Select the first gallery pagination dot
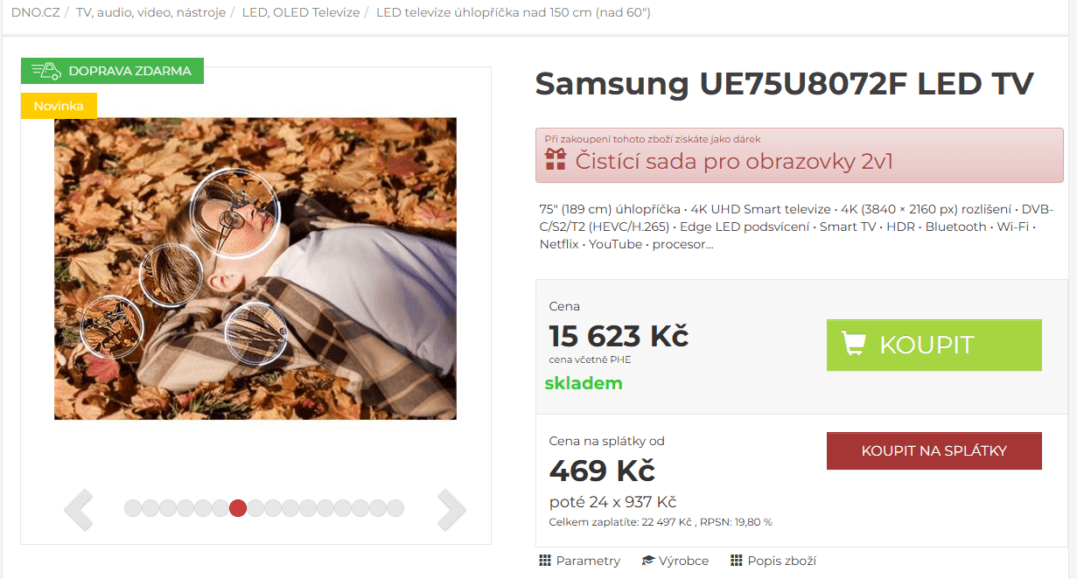 tap(133, 508)
